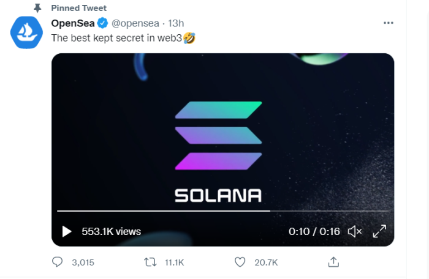Unmute the video with speaker icon
Image resolution: width=429 pixels, height=279 pixels.
[x=355, y=231]
